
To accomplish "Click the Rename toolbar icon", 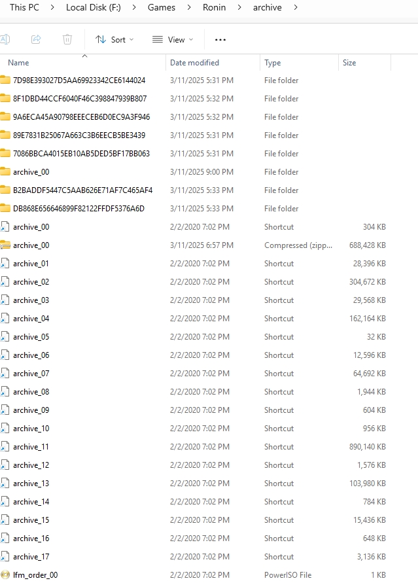I will (x=5, y=39).
